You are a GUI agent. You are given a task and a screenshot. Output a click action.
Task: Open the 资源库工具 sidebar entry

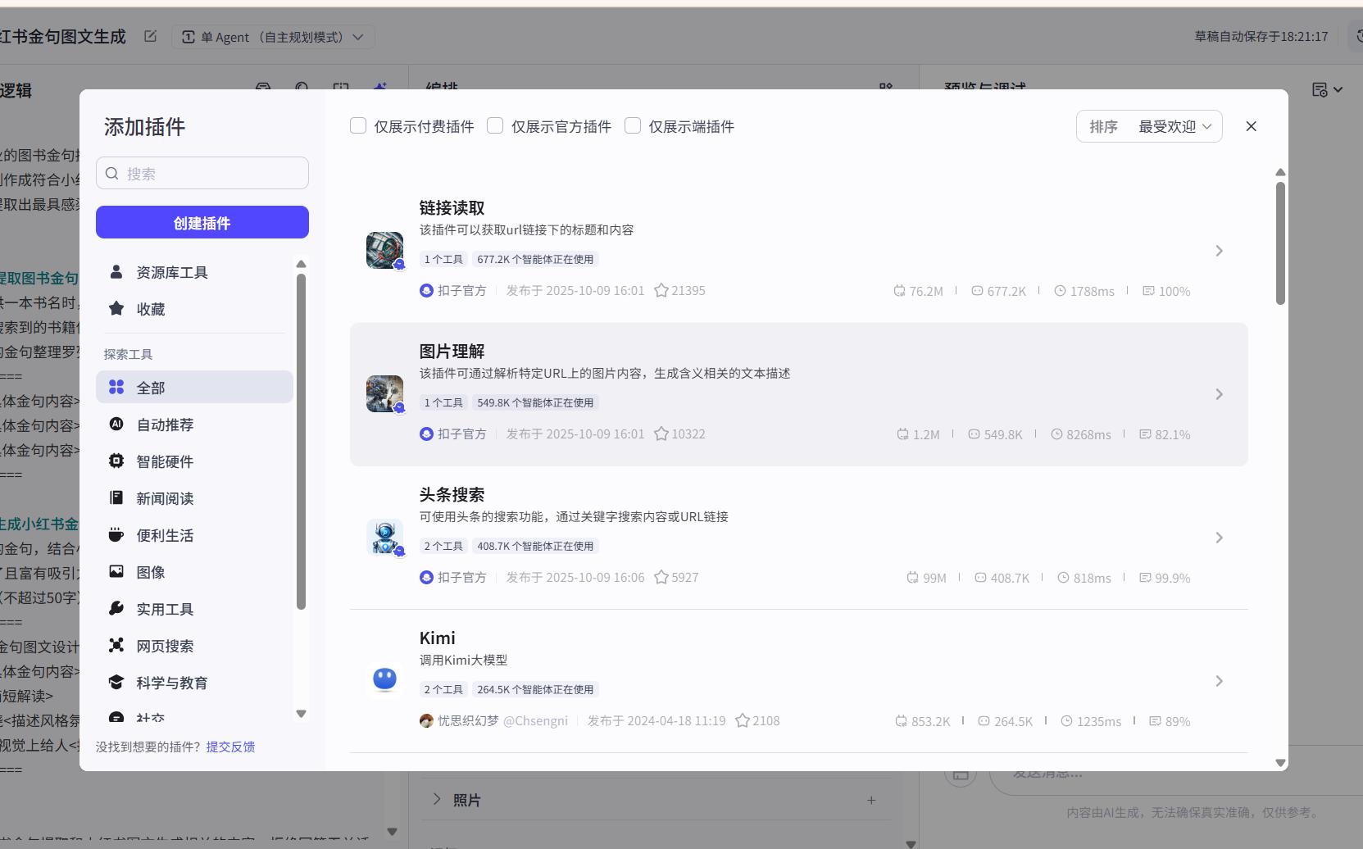point(171,271)
